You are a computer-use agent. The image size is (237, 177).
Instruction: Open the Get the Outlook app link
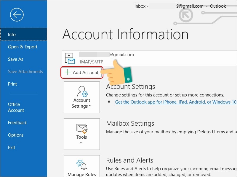pyautogui.click(x=176, y=102)
